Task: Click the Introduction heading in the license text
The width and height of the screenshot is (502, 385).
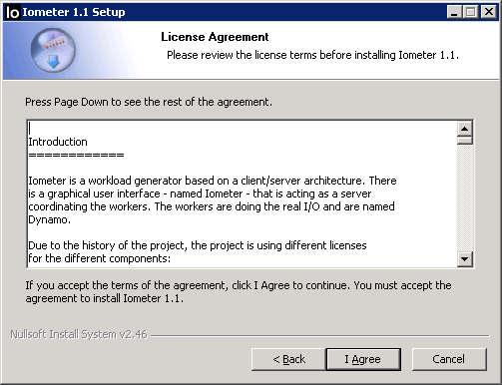Action: point(58,142)
